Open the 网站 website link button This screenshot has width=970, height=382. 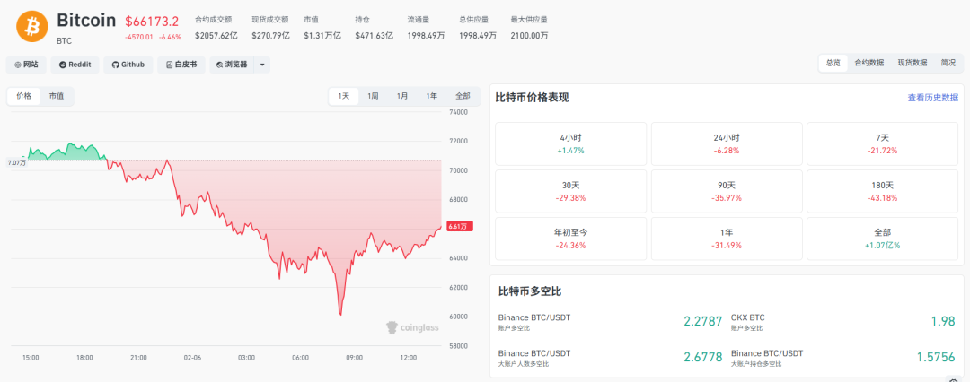pyautogui.click(x=27, y=65)
